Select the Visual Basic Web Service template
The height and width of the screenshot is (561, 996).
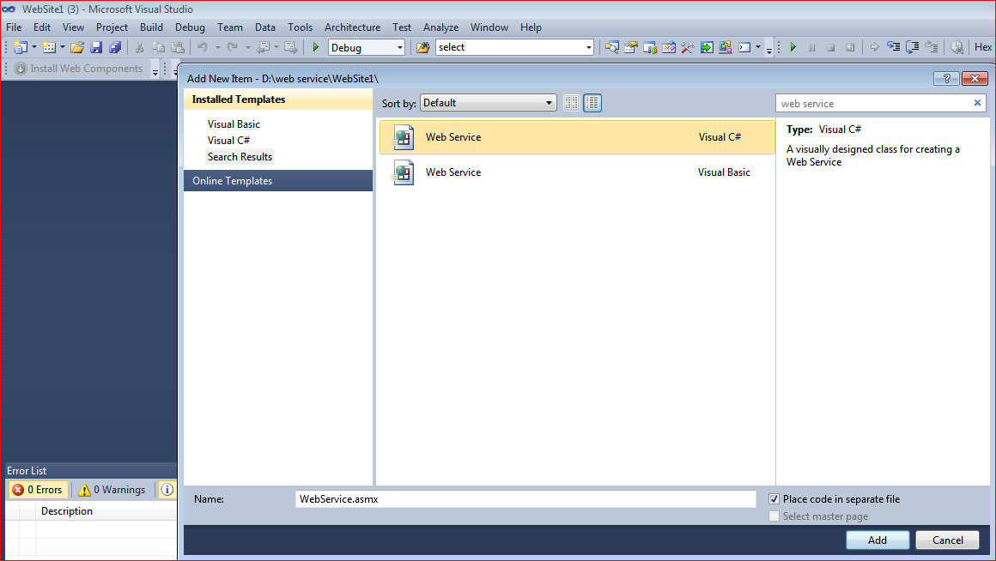pos(577,172)
